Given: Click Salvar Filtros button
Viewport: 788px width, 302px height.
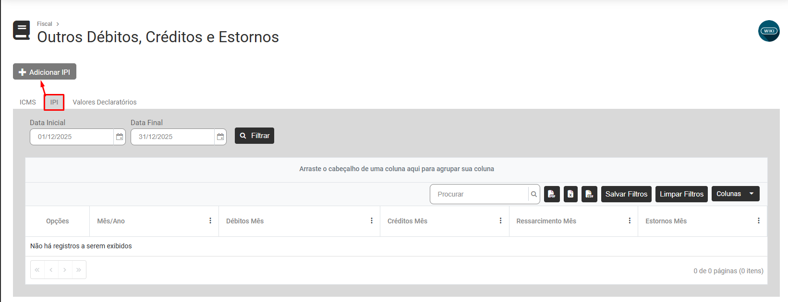Looking at the screenshot, I should click(626, 194).
